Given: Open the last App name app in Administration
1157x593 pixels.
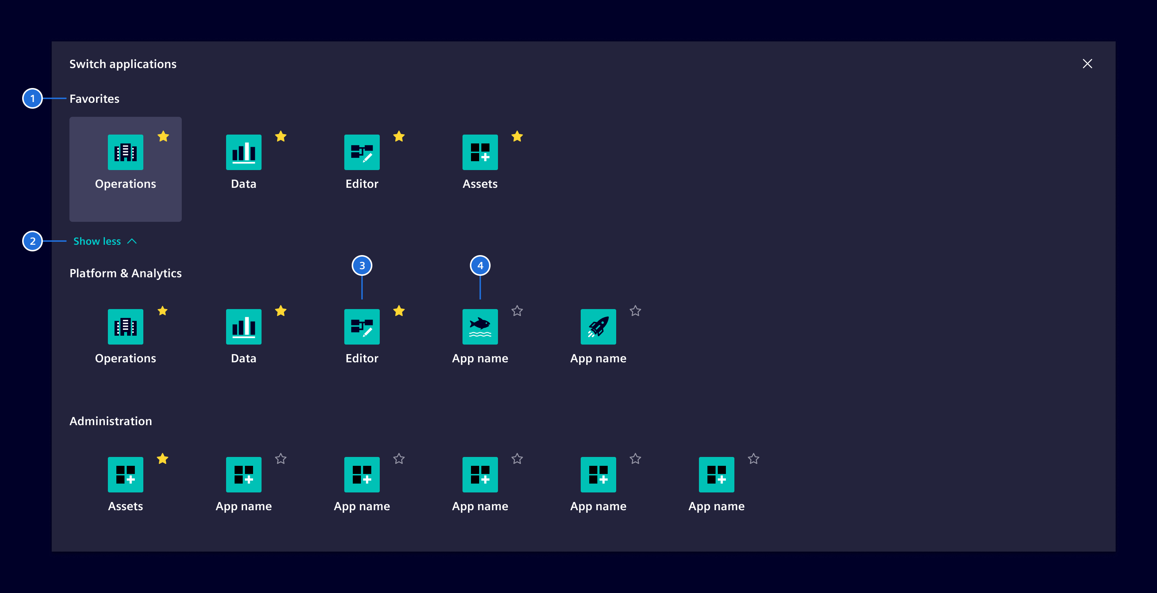Looking at the screenshot, I should click(716, 474).
